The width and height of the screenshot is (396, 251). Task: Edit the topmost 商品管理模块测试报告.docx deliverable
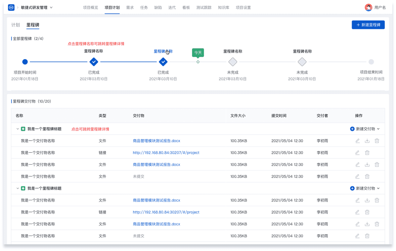point(358,141)
